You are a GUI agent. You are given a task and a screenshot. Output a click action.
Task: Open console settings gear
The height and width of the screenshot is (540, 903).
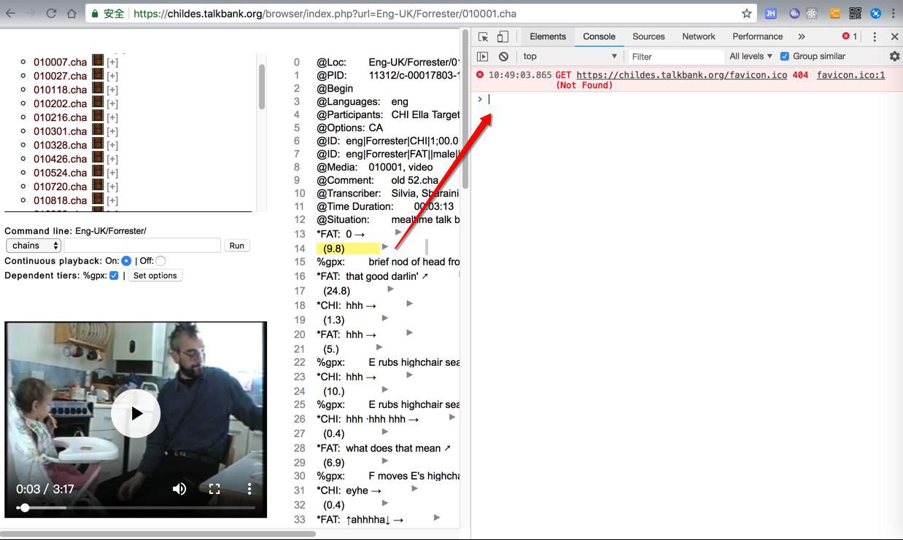(x=894, y=56)
